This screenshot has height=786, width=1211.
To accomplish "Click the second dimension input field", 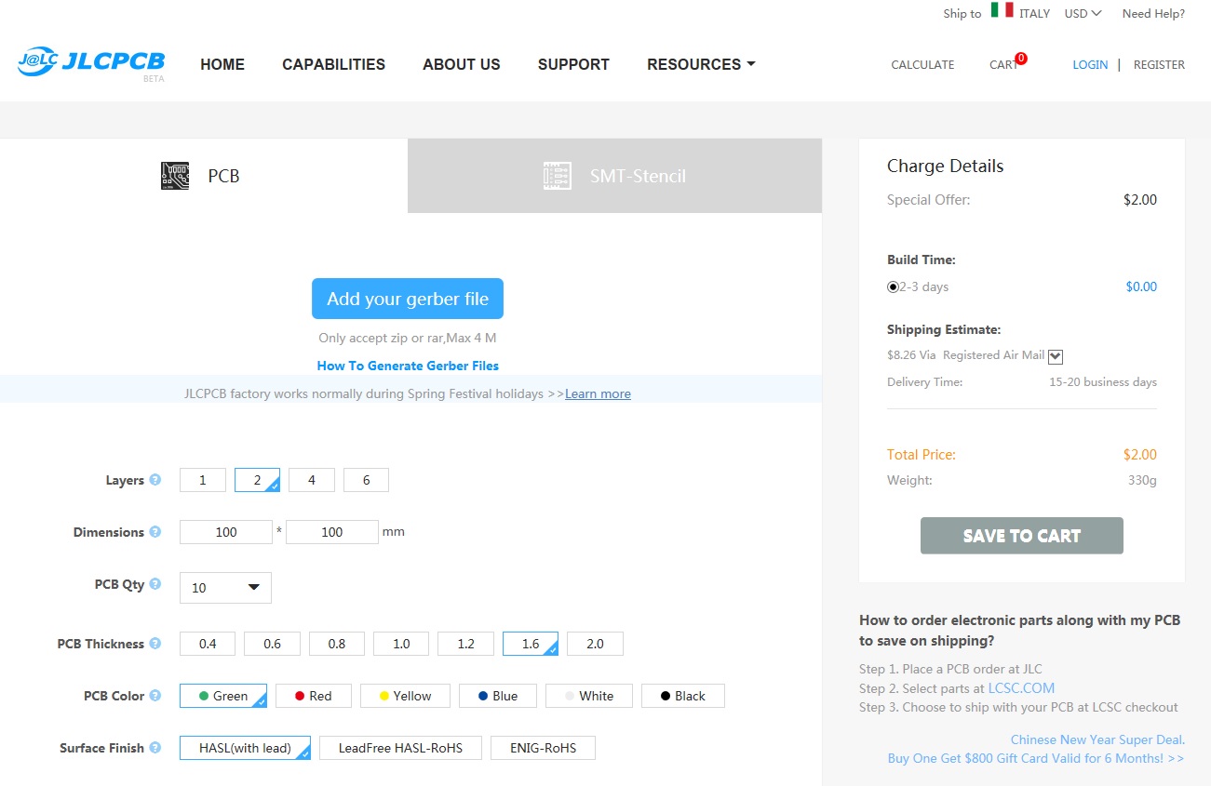I will click(x=332, y=532).
